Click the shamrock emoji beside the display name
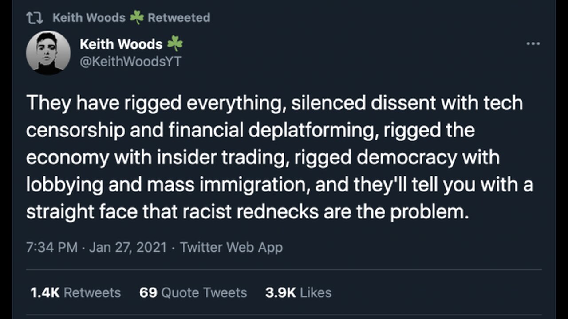 click(x=175, y=44)
